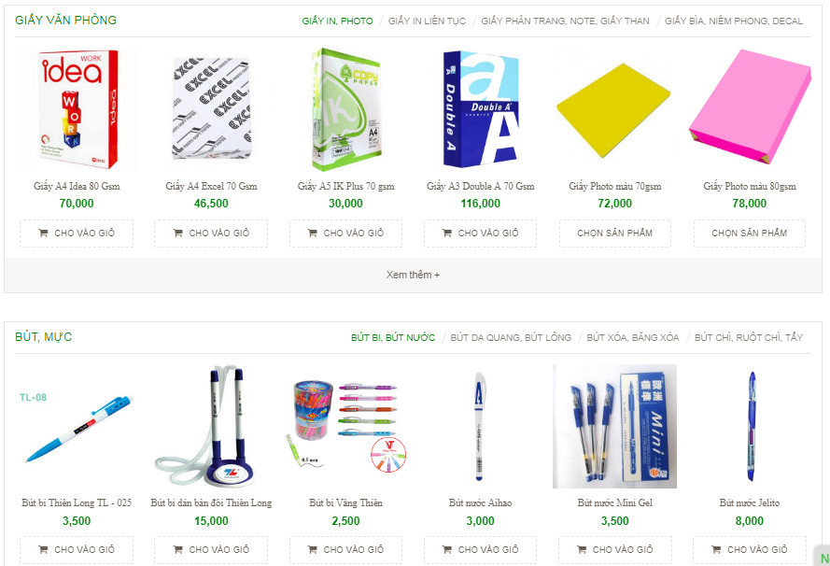This screenshot has width=830, height=566.
Task: Open the Giấy bìa, niêm phong, decal tab
Action: [734, 21]
